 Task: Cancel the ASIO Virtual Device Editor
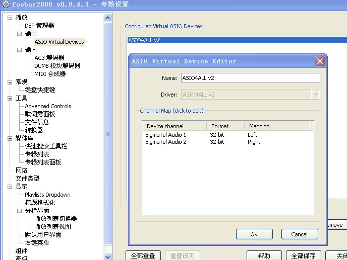click(300, 234)
